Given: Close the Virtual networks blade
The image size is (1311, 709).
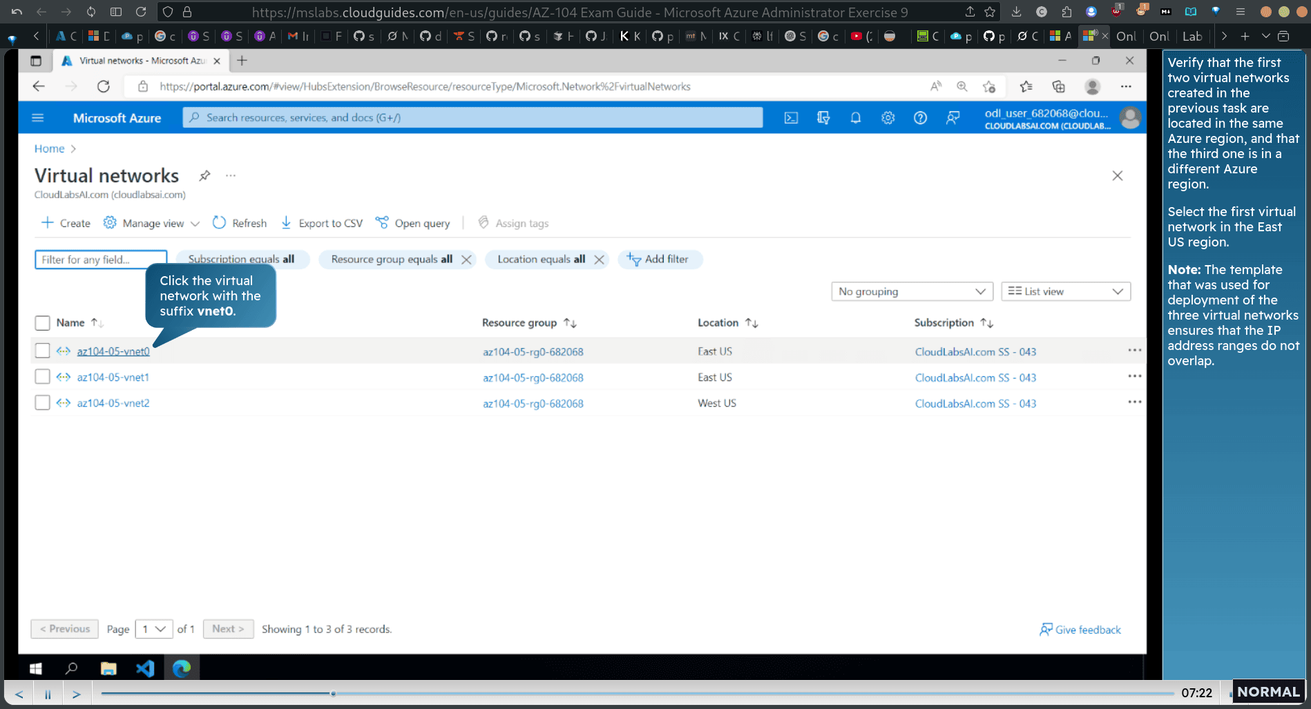Looking at the screenshot, I should [x=1117, y=176].
